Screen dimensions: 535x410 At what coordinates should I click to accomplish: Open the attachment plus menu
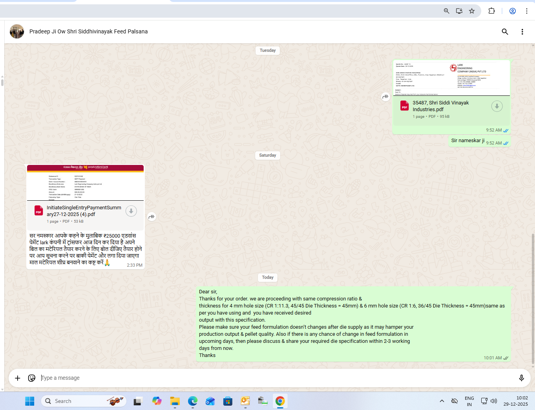pyautogui.click(x=18, y=378)
